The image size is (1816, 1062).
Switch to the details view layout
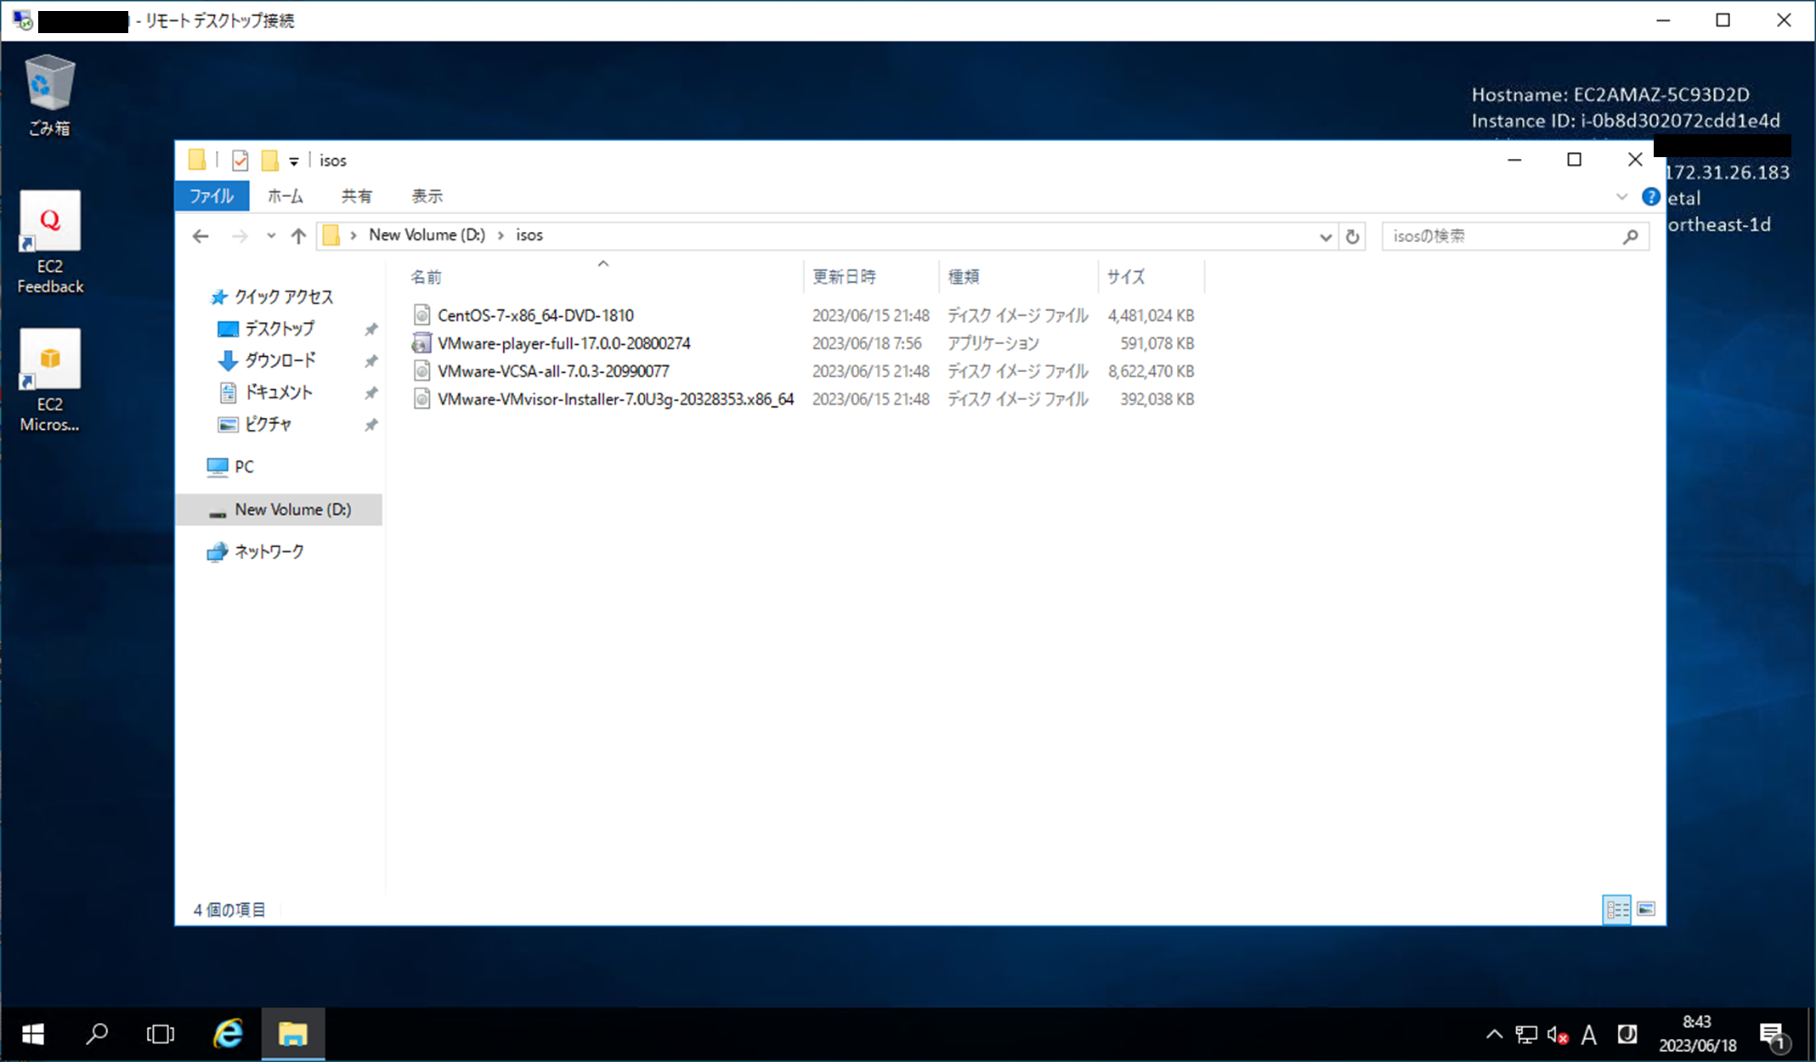click(1616, 909)
